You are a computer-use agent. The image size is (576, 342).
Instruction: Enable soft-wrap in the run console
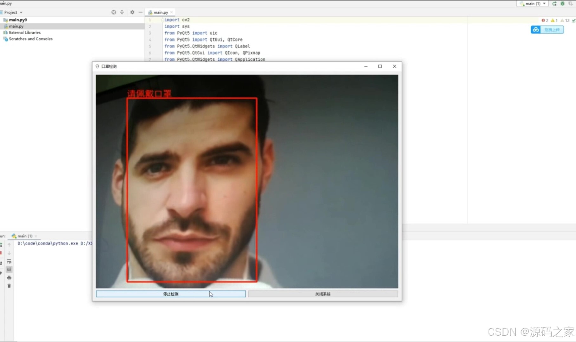click(x=9, y=262)
